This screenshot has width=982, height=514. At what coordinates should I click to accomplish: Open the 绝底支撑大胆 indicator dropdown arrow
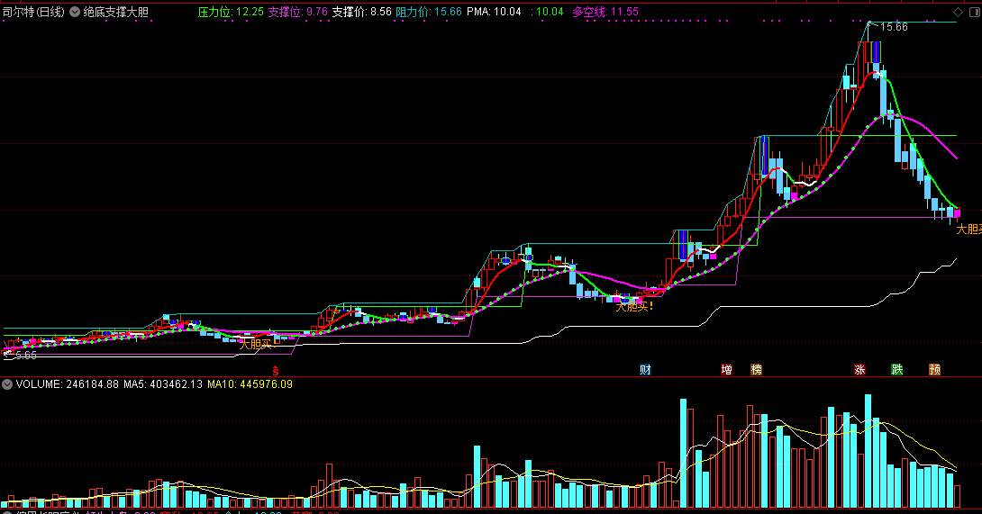[x=75, y=12]
